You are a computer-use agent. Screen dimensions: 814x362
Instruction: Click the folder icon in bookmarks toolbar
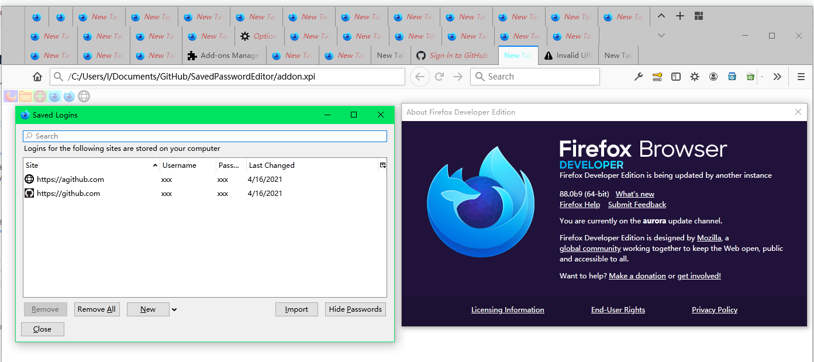click(x=25, y=96)
